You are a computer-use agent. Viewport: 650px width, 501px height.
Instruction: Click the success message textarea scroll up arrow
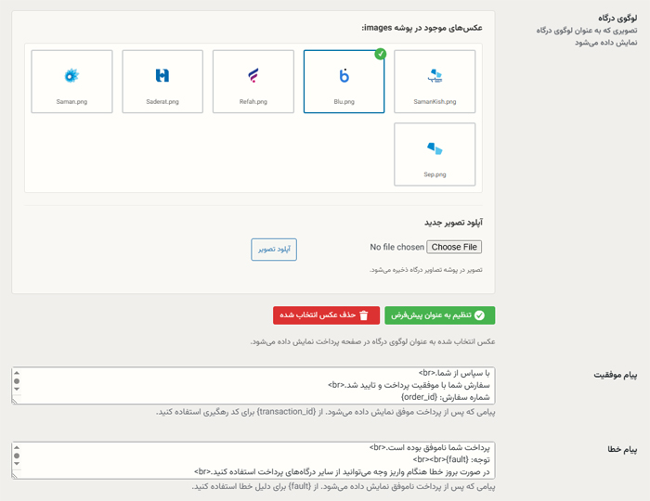(17, 373)
